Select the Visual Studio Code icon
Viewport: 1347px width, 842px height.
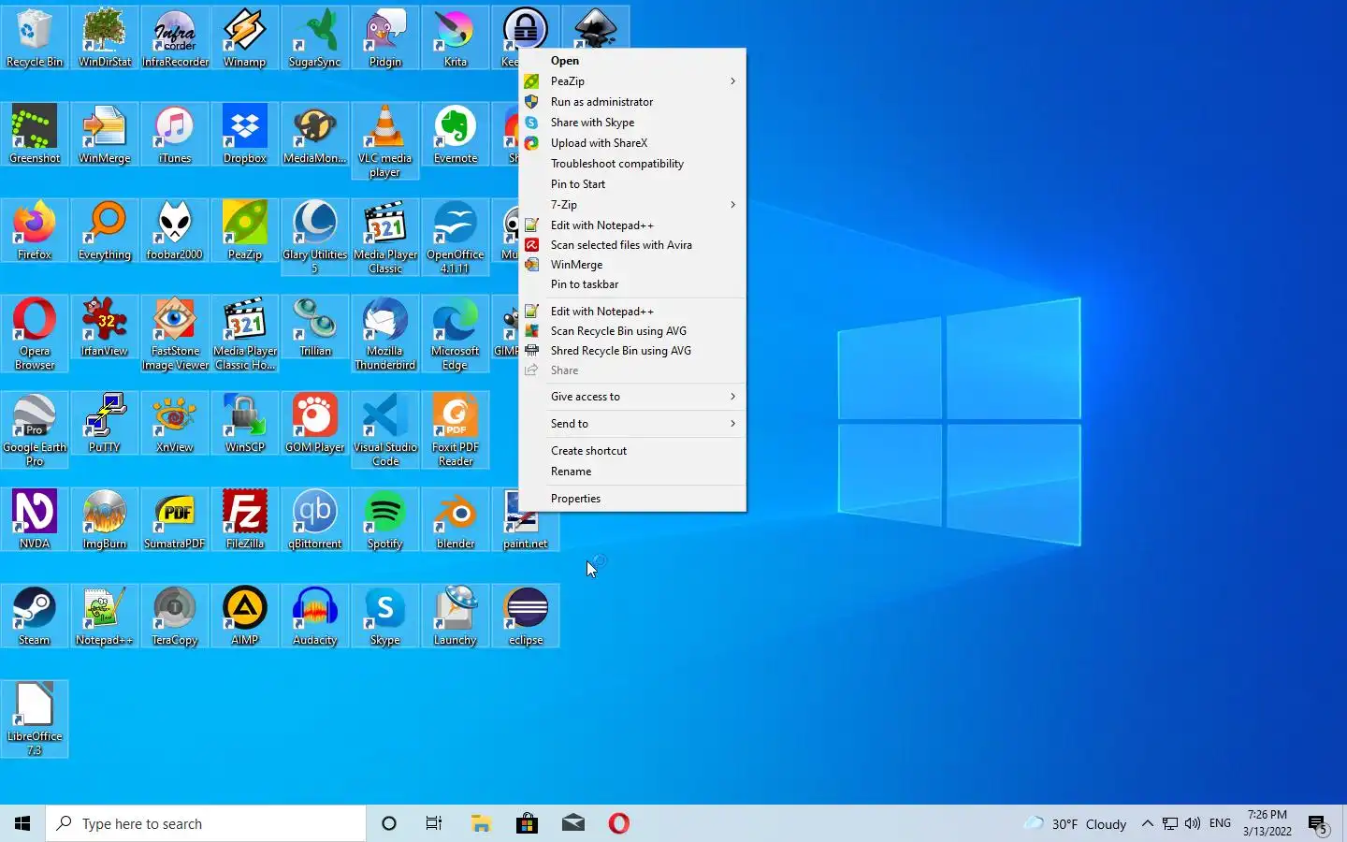click(385, 430)
